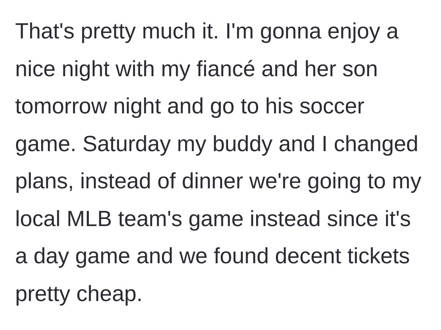Click the word "fiancé" in the text
The height and width of the screenshot is (330, 441).
pos(226,69)
